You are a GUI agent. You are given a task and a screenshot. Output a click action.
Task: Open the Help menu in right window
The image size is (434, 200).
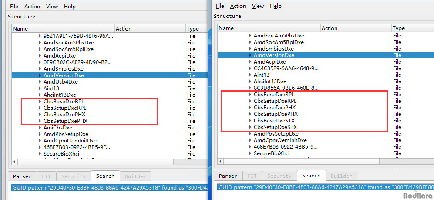coord(275,6)
